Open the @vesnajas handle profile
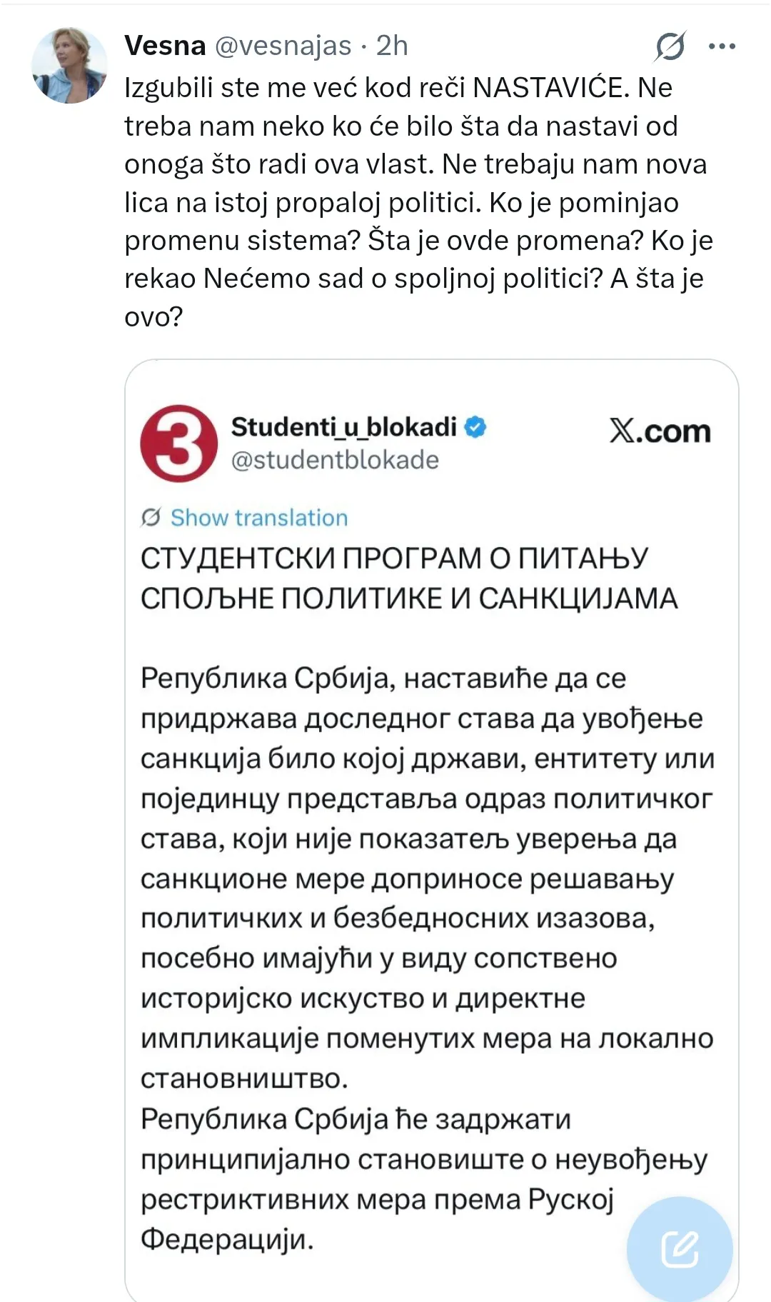This screenshot has height=1302, width=771. click(283, 46)
